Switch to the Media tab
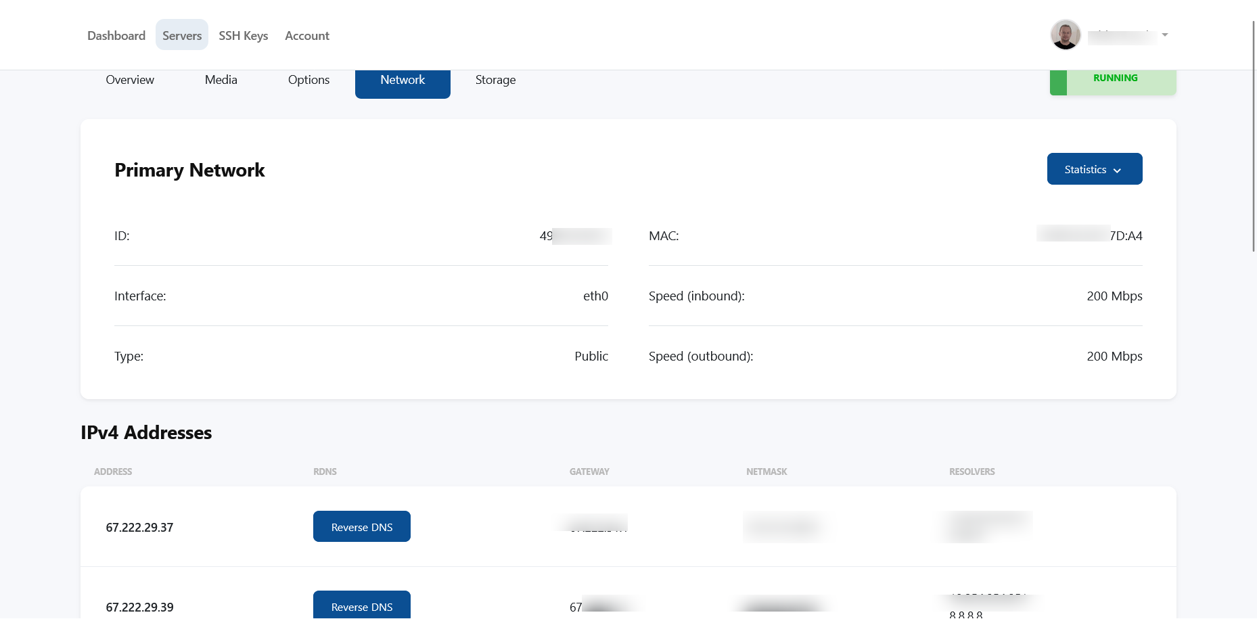This screenshot has width=1257, height=619. coord(221,80)
